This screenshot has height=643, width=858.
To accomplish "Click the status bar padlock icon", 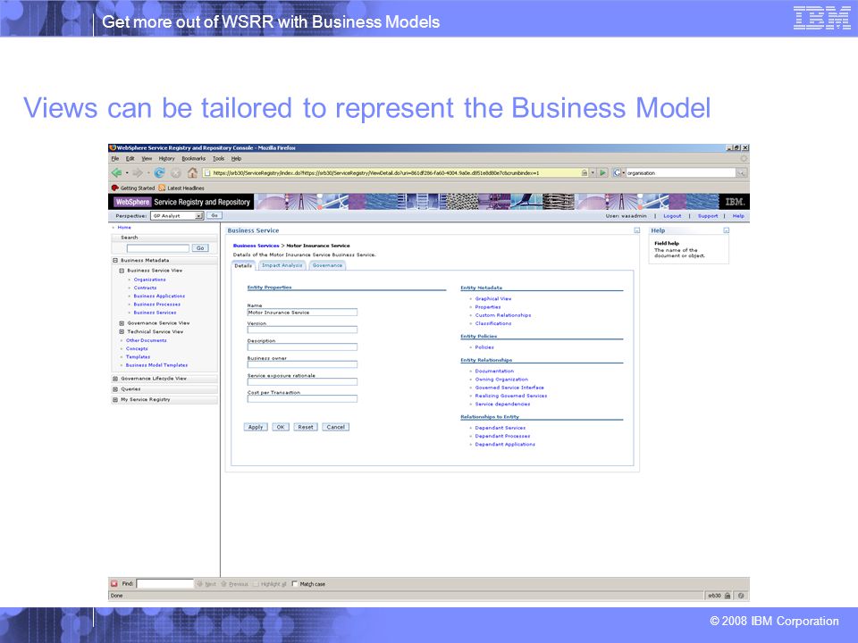I will coord(728,596).
